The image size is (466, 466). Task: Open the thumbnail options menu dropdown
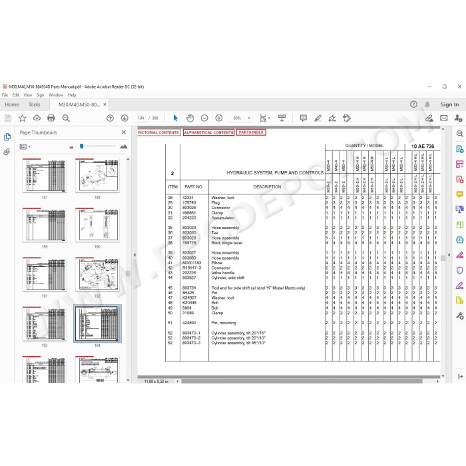[25, 146]
